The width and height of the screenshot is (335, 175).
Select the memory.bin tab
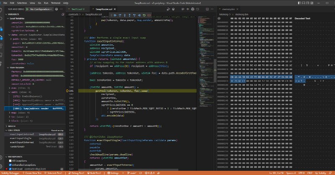[228, 9]
